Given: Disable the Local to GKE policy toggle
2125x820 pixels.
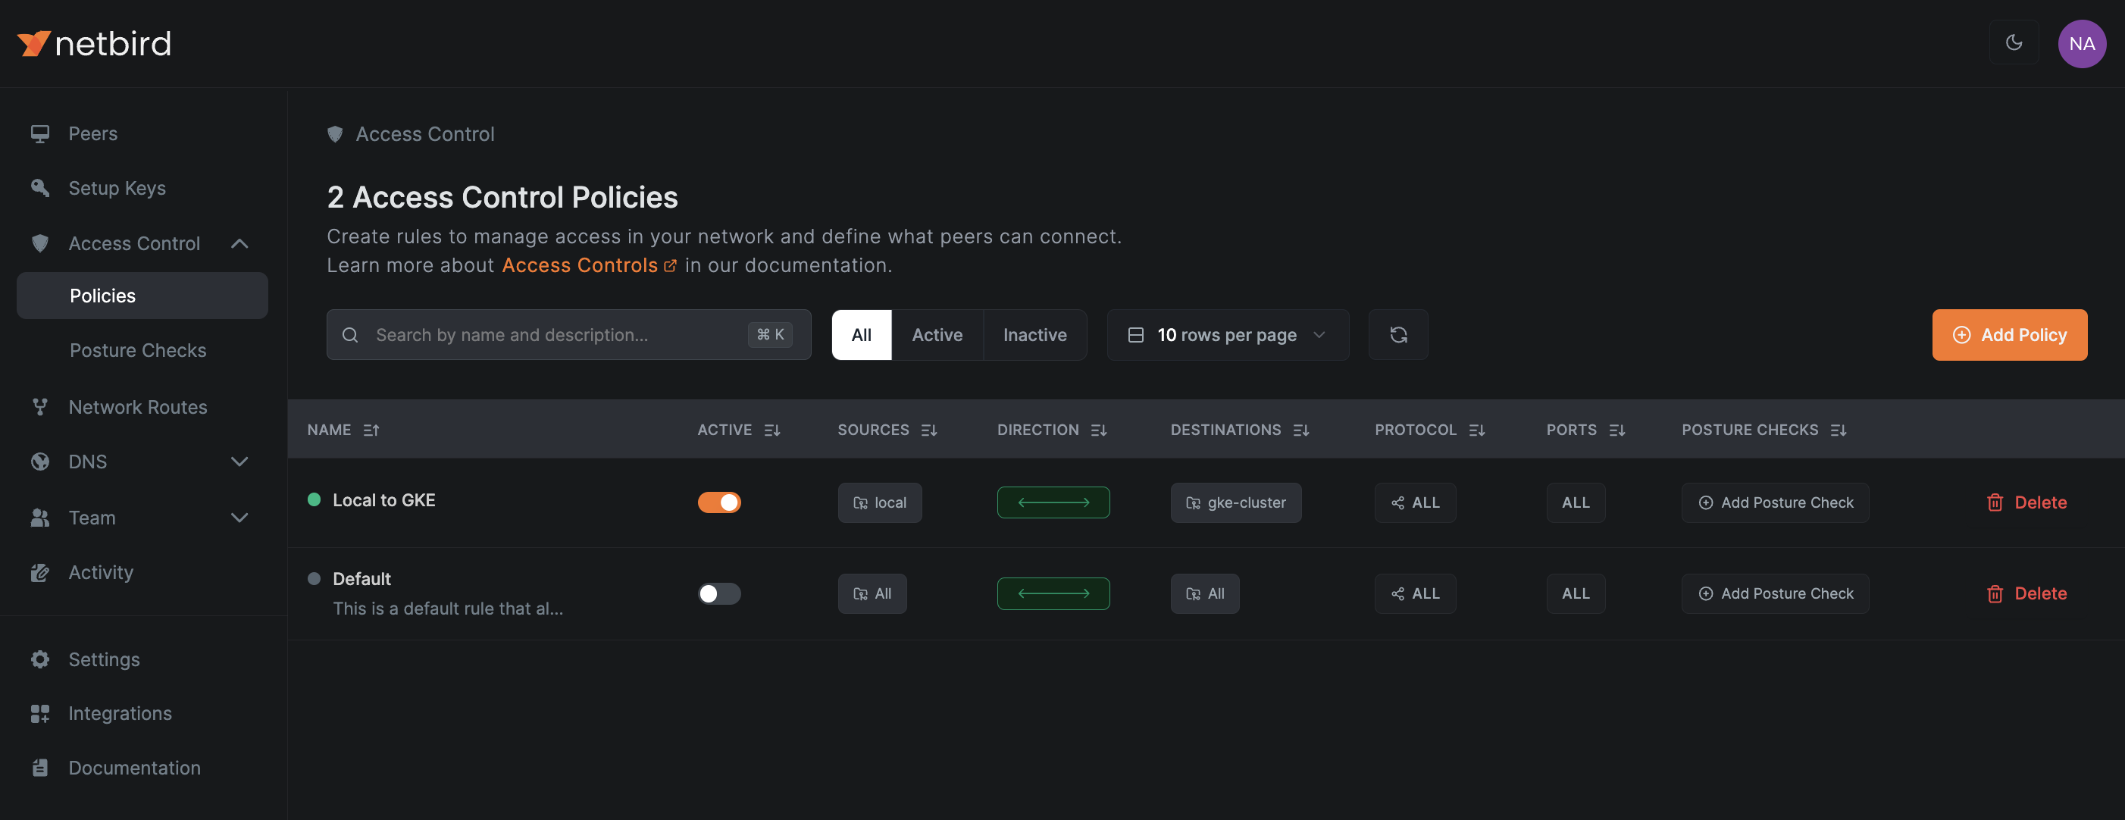Looking at the screenshot, I should (x=718, y=502).
